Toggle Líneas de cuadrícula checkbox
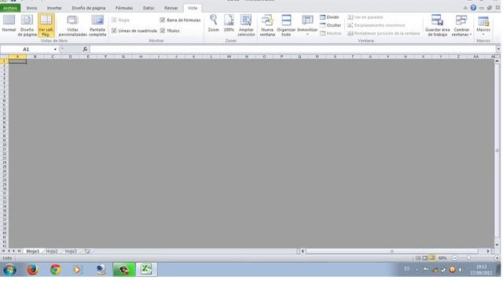This screenshot has height=283, width=503. [114, 31]
